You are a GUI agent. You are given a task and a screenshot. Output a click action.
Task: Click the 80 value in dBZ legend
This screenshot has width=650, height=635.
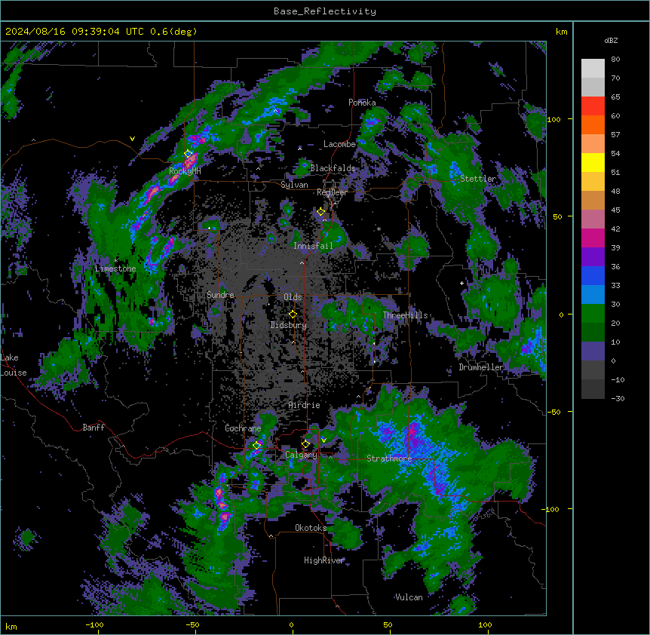coord(615,59)
